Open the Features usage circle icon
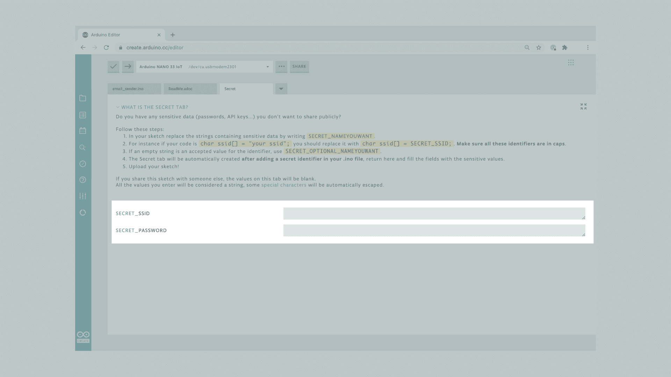The height and width of the screenshot is (377, 671). [x=83, y=213]
